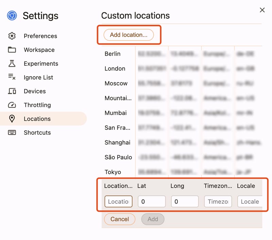The image size is (272, 240).
Task: Click the Custom locations heading
Action: coord(135,16)
